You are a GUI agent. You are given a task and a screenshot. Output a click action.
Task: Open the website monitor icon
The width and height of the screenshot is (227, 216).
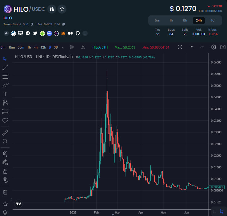pyautogui.click(x=20, y=33)
